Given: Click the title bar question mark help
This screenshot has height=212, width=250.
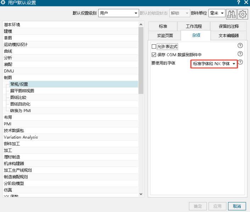Looking at the screenshot, I should coord(239,2).
